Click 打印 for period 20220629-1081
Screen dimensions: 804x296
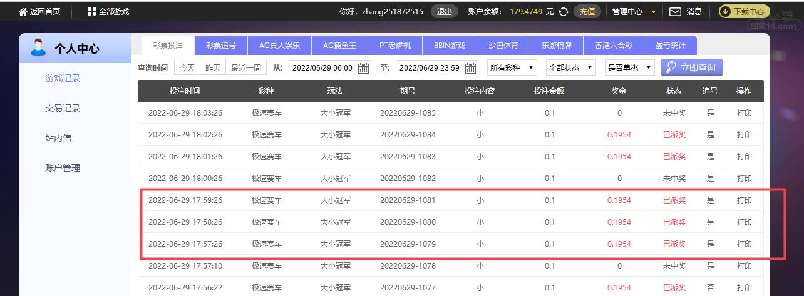pos(744,200)
